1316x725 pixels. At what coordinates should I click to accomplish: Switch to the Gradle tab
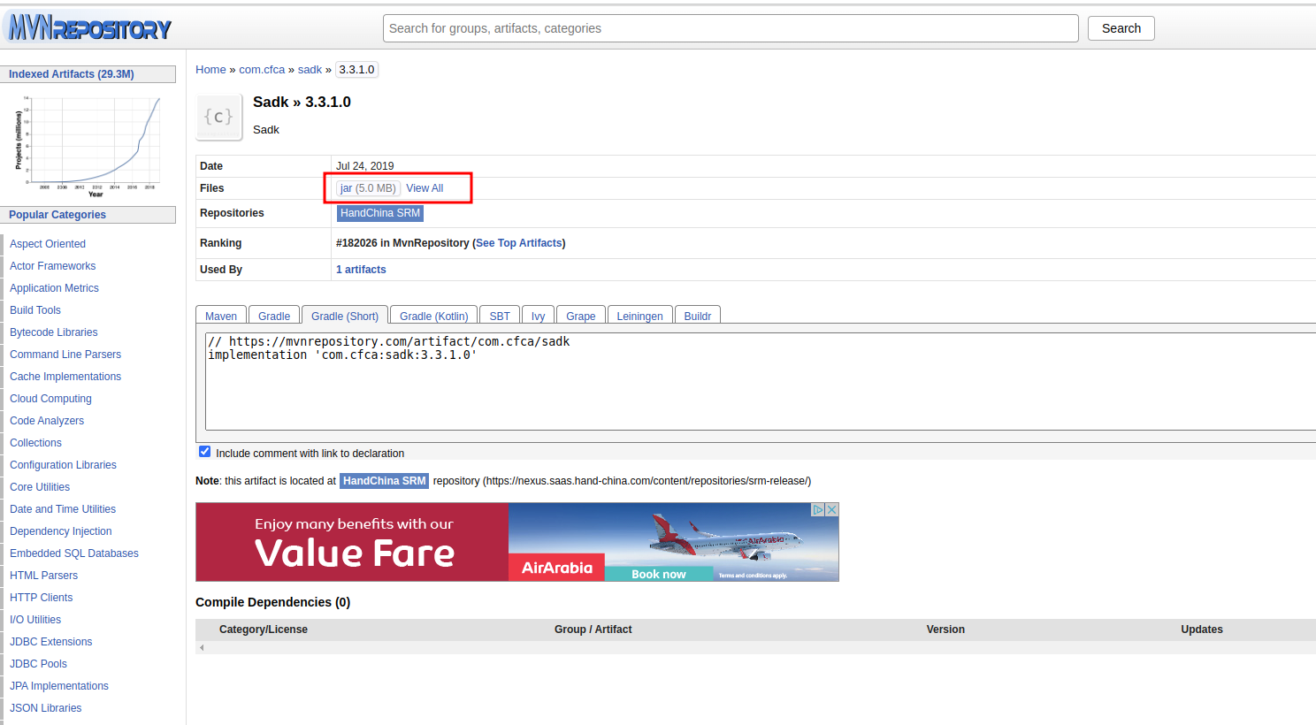pos(274,316)
